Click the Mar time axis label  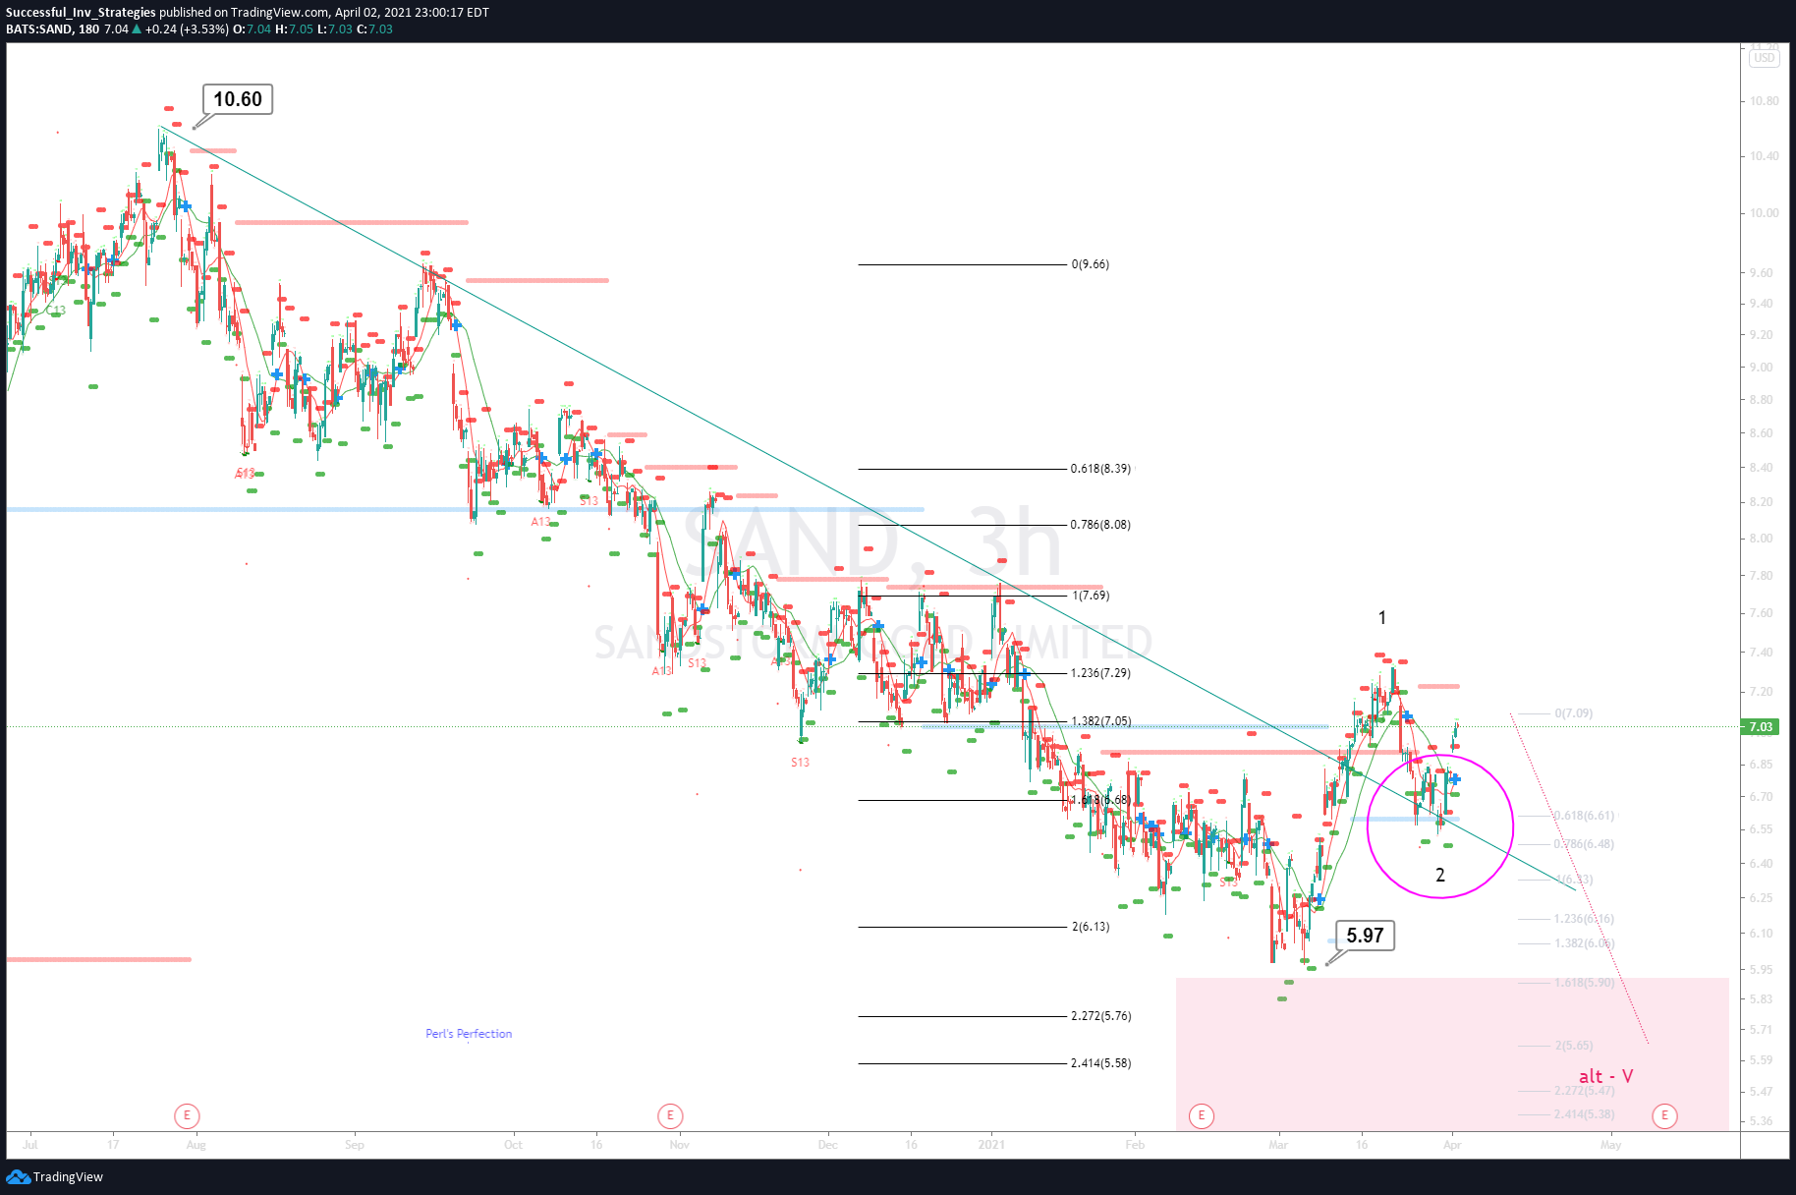click(1278, 1145)
